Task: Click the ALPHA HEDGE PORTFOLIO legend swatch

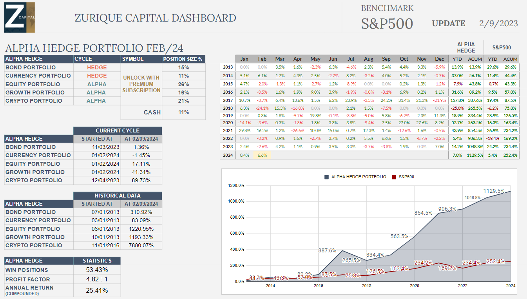Action: [x=326, y=177]
